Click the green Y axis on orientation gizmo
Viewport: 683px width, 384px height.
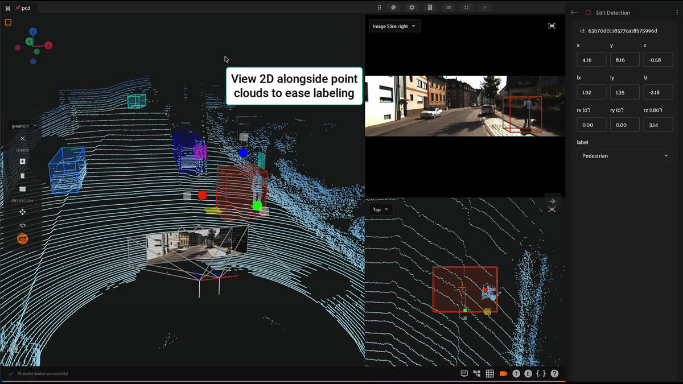pos(29,42)
